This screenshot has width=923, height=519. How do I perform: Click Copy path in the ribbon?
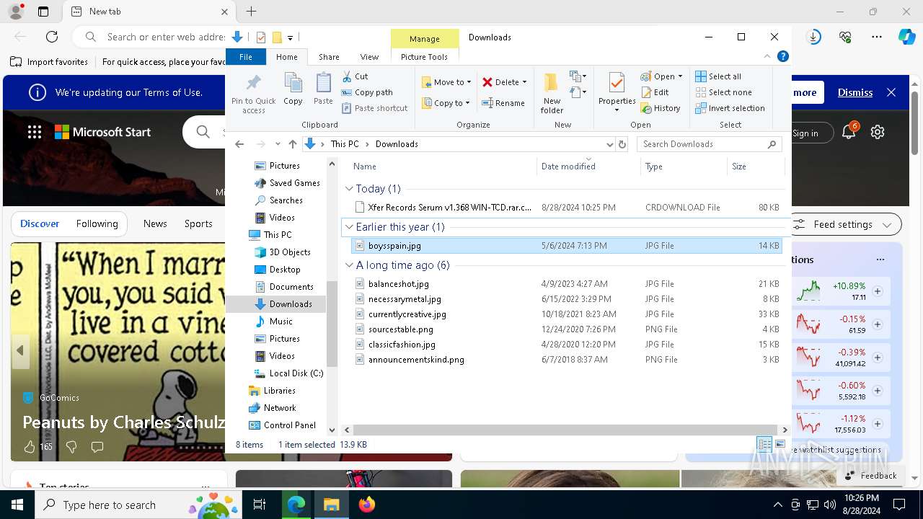click(x=367, y=92)
